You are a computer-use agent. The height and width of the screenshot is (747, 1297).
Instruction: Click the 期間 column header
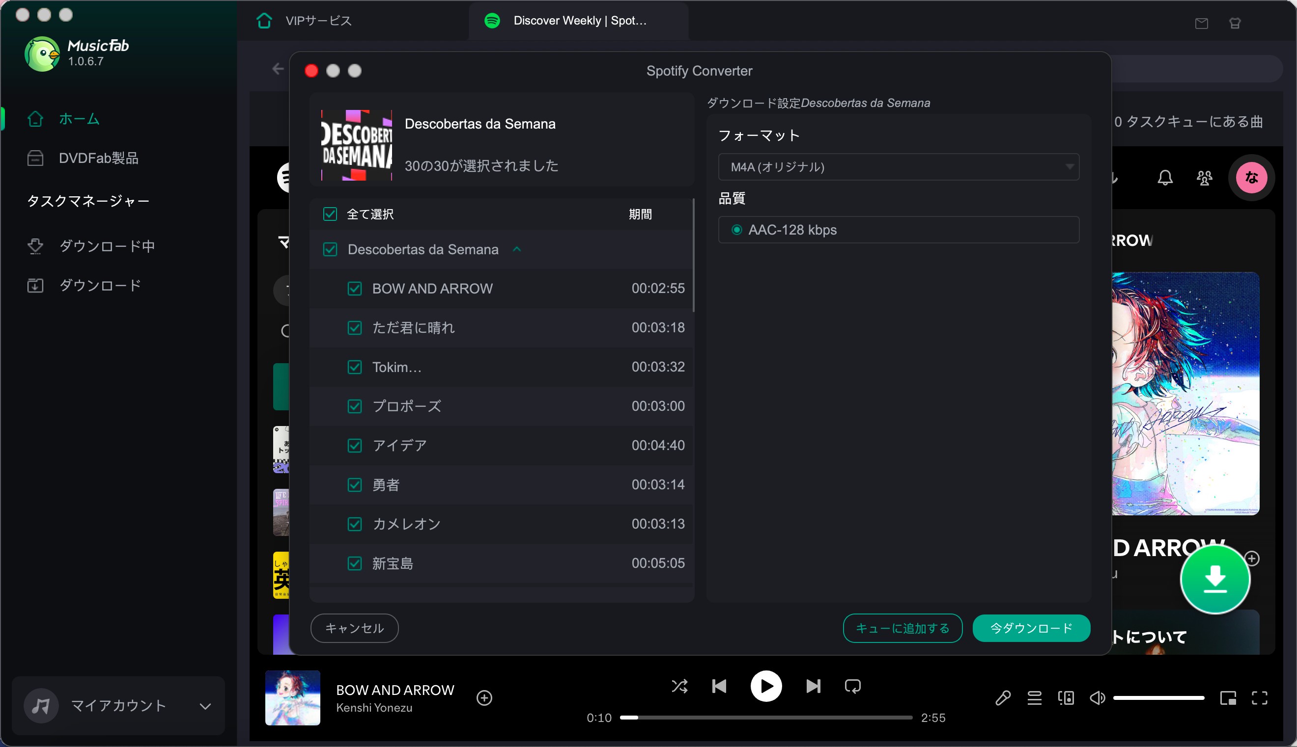[x=640, y=214]
